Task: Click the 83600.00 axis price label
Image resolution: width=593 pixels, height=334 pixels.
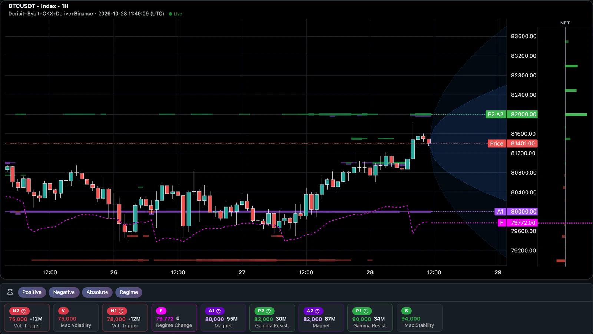Action: pos(524,36)
